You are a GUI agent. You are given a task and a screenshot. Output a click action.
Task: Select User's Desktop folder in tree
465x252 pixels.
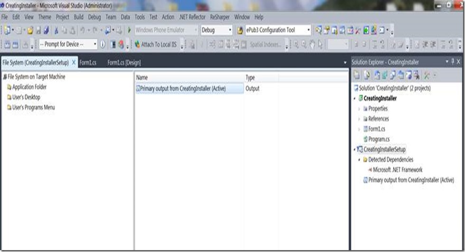point(26,98)
